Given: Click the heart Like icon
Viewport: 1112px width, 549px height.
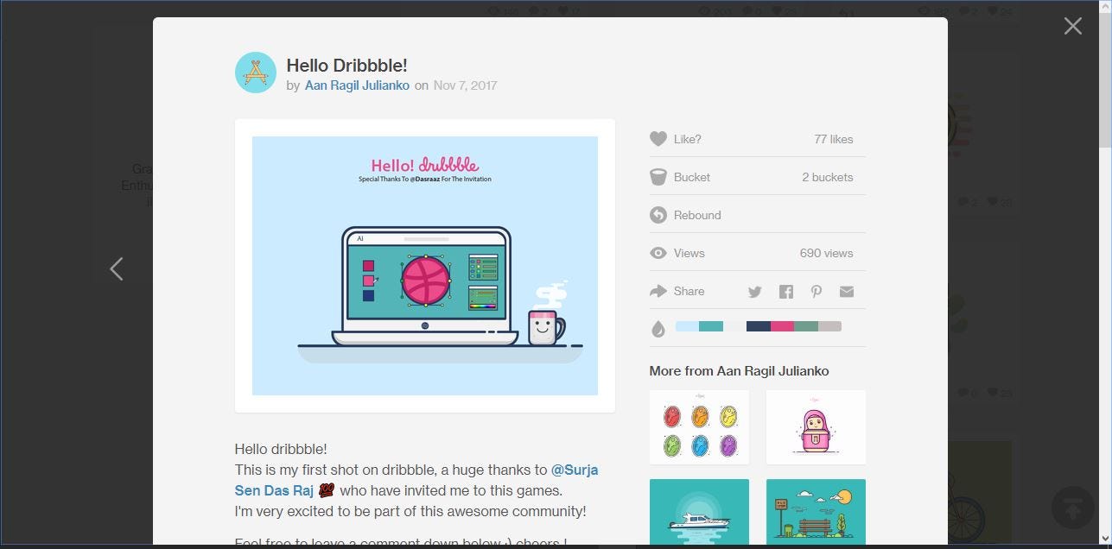Looking at the screenshot, I should (658, 139).
